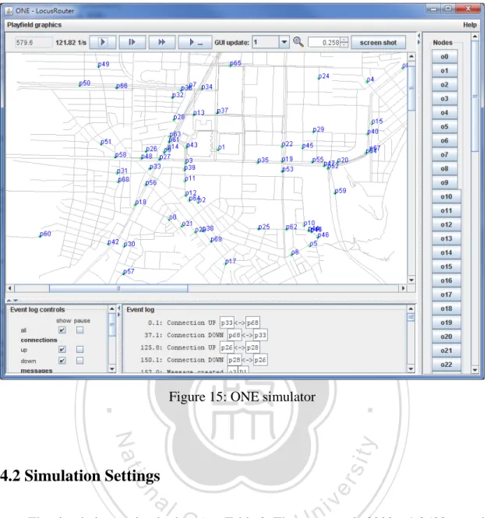Click the magnifier zoom icon
Screen dimensions: 487x518
tap(298, 42)
